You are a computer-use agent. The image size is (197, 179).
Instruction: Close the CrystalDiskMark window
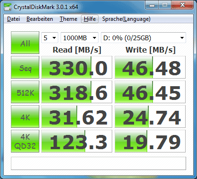pos(182,5)
